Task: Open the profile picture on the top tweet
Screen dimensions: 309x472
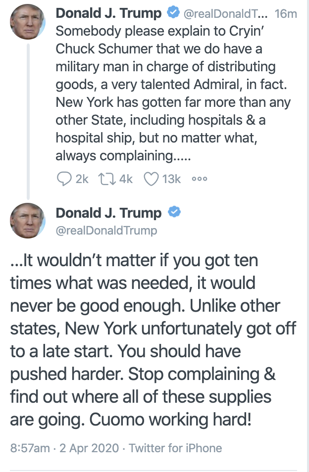Action: coord(28,22)
